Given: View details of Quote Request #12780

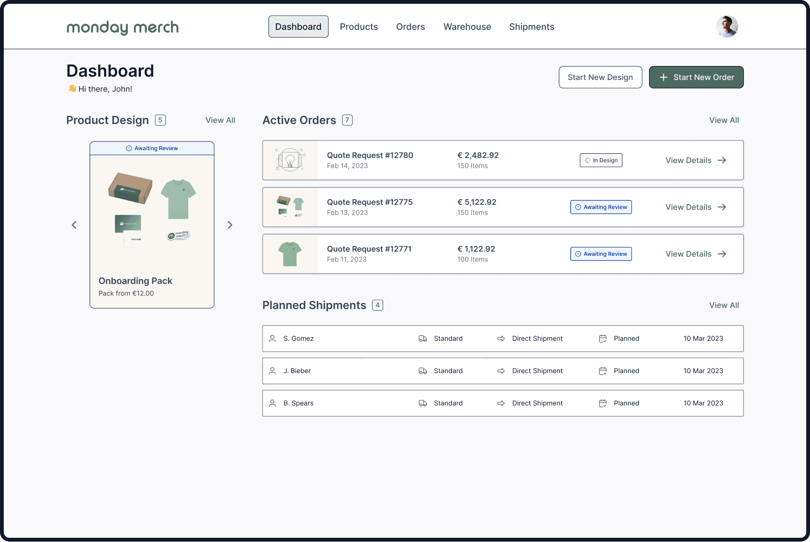Looking at the screenshot, I should click(x=696, y=160).
